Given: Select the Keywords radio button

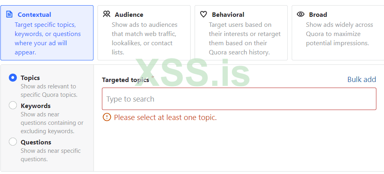Looking at the screenshot, I should pos(13,106).
